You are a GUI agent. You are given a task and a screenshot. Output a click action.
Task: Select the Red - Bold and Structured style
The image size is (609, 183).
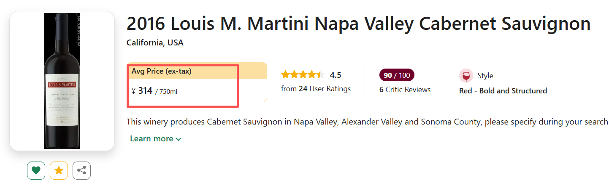pyautogui.click(x=503, y=91)
